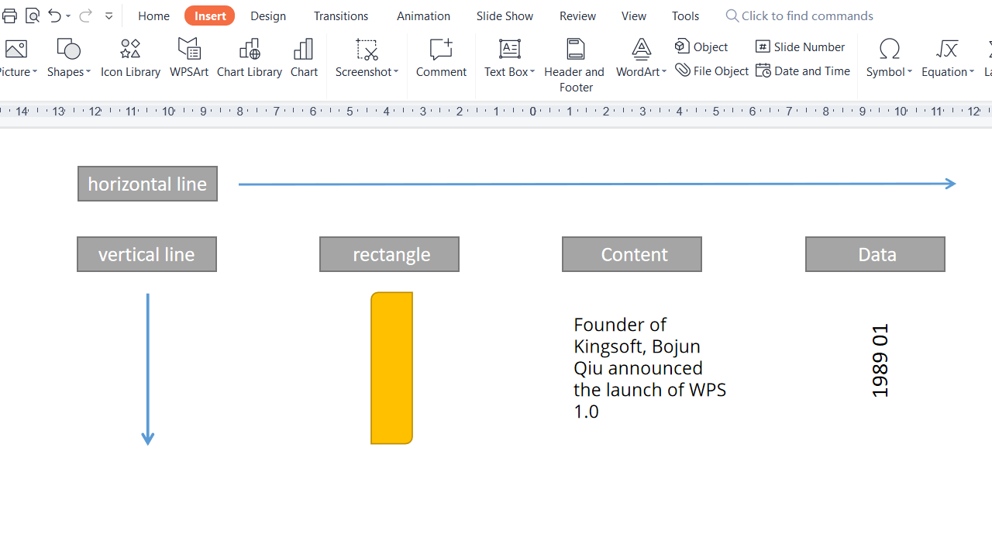Select the View tab
Screen dimensions: 992x558
pyautogui.click(x=633, y=15)
